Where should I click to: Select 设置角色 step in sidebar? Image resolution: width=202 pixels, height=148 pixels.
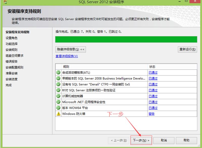tap(11, 38)
